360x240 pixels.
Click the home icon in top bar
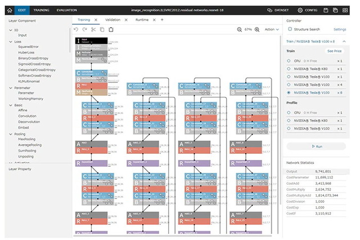[10, 10]
